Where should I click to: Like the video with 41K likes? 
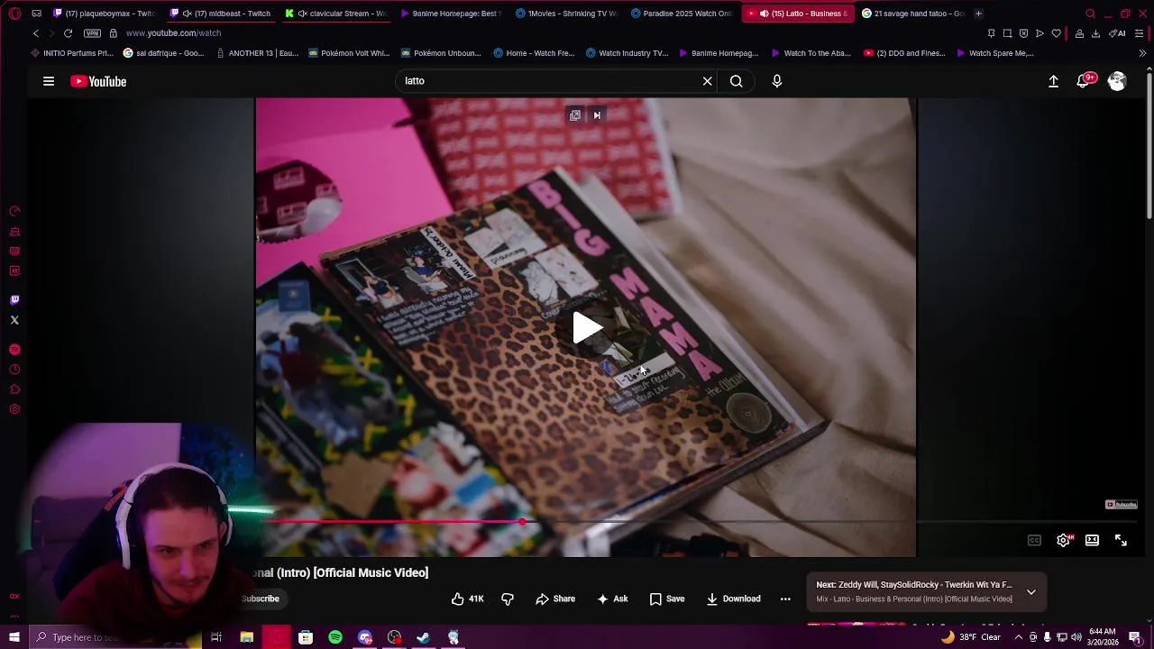pyautogui.click(x=468, y=599)
